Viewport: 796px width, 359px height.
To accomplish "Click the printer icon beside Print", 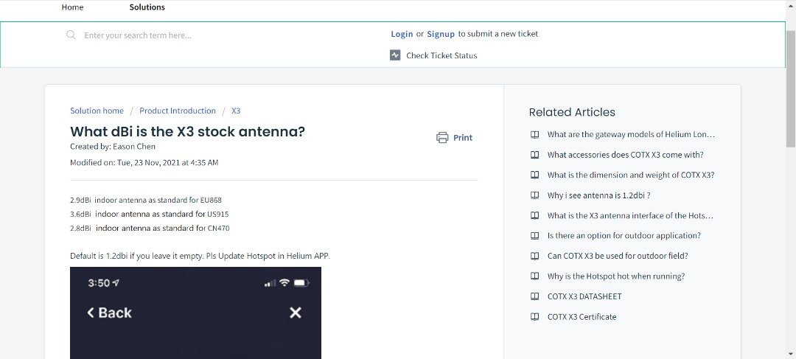I will [442, 138].
